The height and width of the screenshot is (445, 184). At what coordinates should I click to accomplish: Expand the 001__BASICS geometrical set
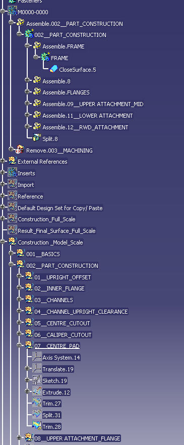(11, 254)
